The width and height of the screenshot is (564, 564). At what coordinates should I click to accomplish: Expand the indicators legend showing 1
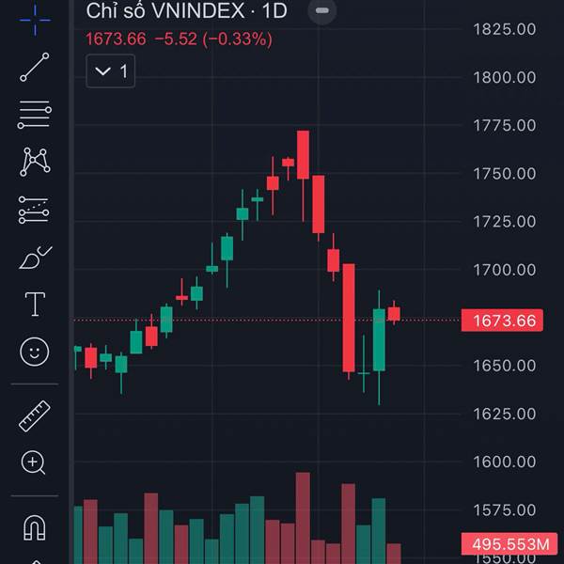111,71
